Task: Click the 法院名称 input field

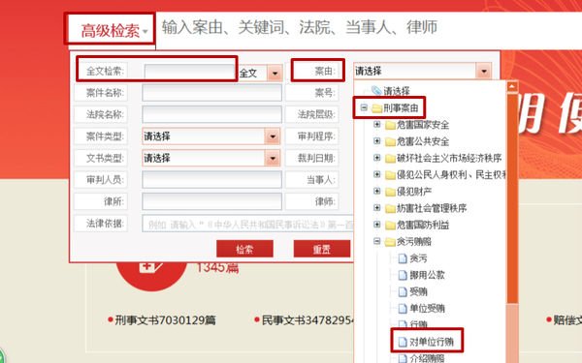Action: [211, 114]
